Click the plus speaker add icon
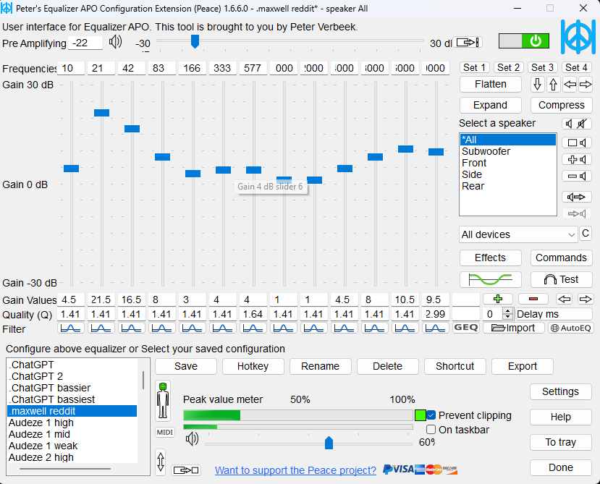The image size is (600, 484). click(x=577, y=159)
